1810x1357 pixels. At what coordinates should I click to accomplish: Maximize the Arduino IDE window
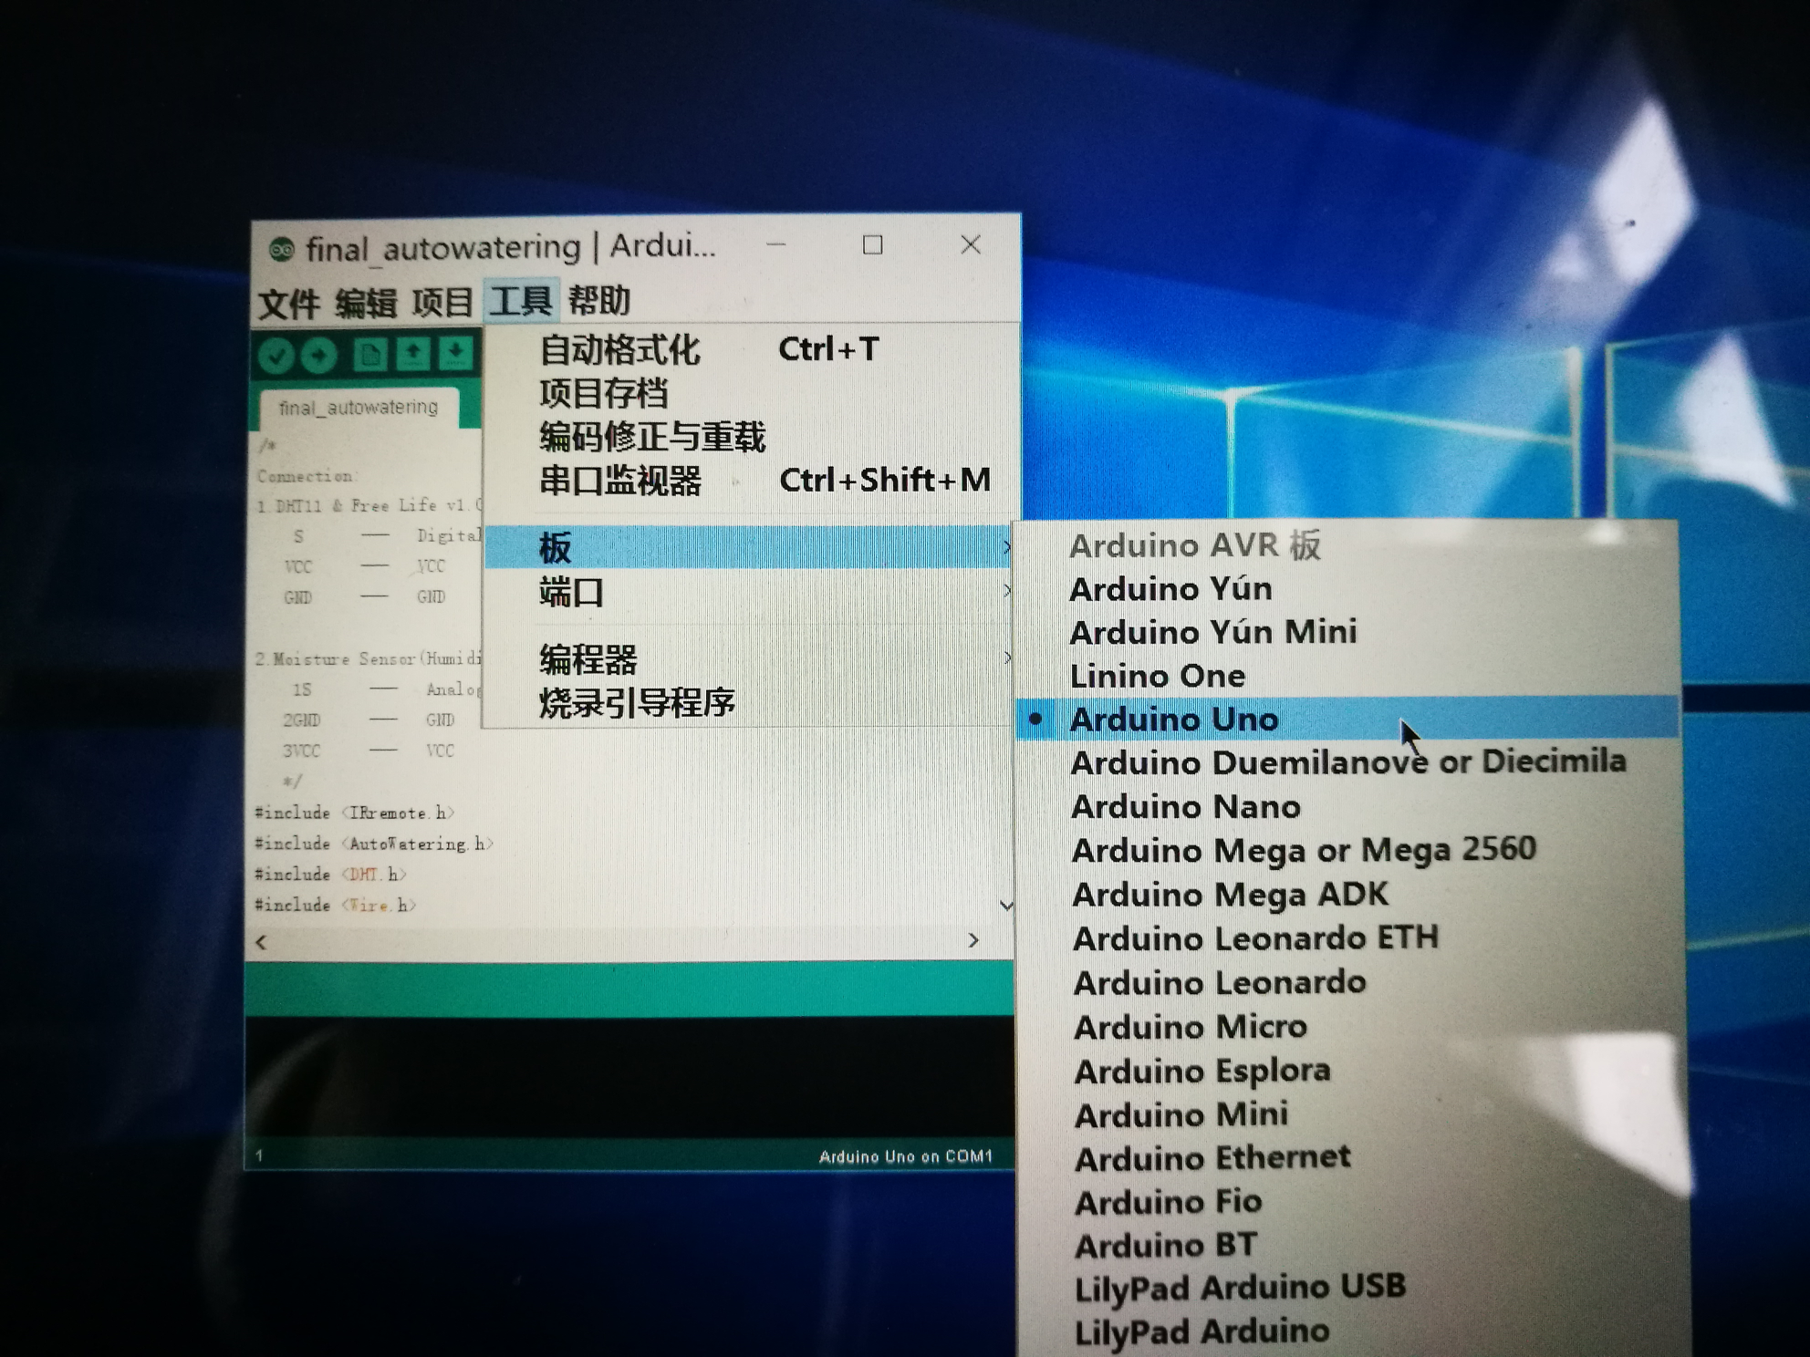click(873, 244)
